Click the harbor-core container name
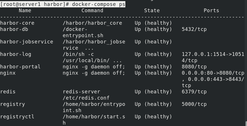The image size is (247, 126). tap(17, 23)
